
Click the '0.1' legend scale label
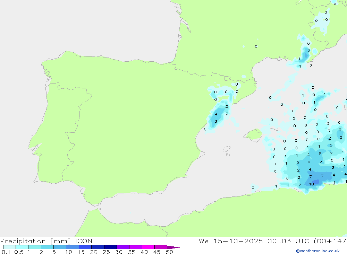pyautogui.click(x=6, y=252)
